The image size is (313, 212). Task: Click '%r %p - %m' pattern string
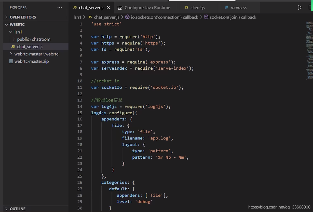tap(171, 157)
